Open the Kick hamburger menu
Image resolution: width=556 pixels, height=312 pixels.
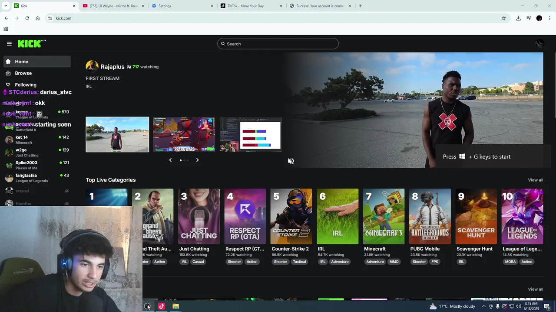point(9,44)
